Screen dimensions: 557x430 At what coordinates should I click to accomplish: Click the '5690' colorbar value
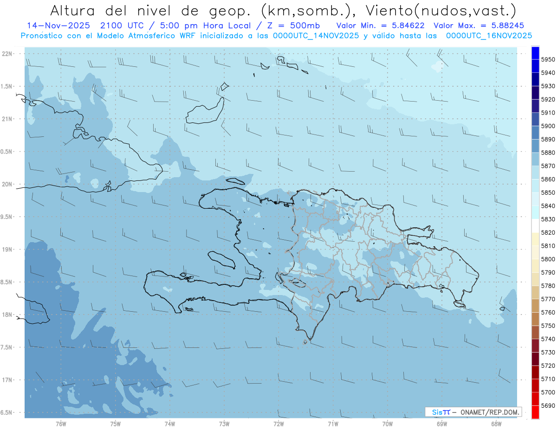click(x=548, y=406)
